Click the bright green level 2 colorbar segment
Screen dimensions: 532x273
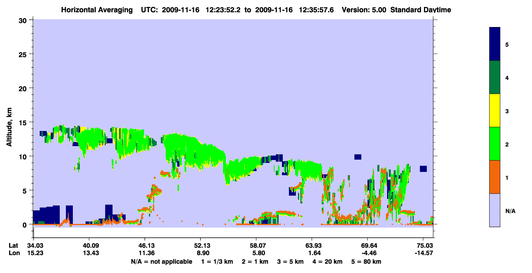tap(495, 144)
